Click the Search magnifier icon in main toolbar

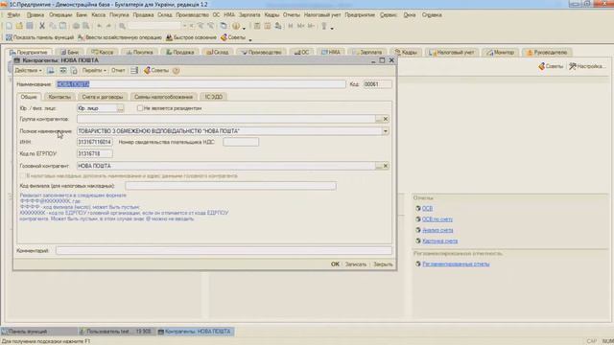coord(122,26)
